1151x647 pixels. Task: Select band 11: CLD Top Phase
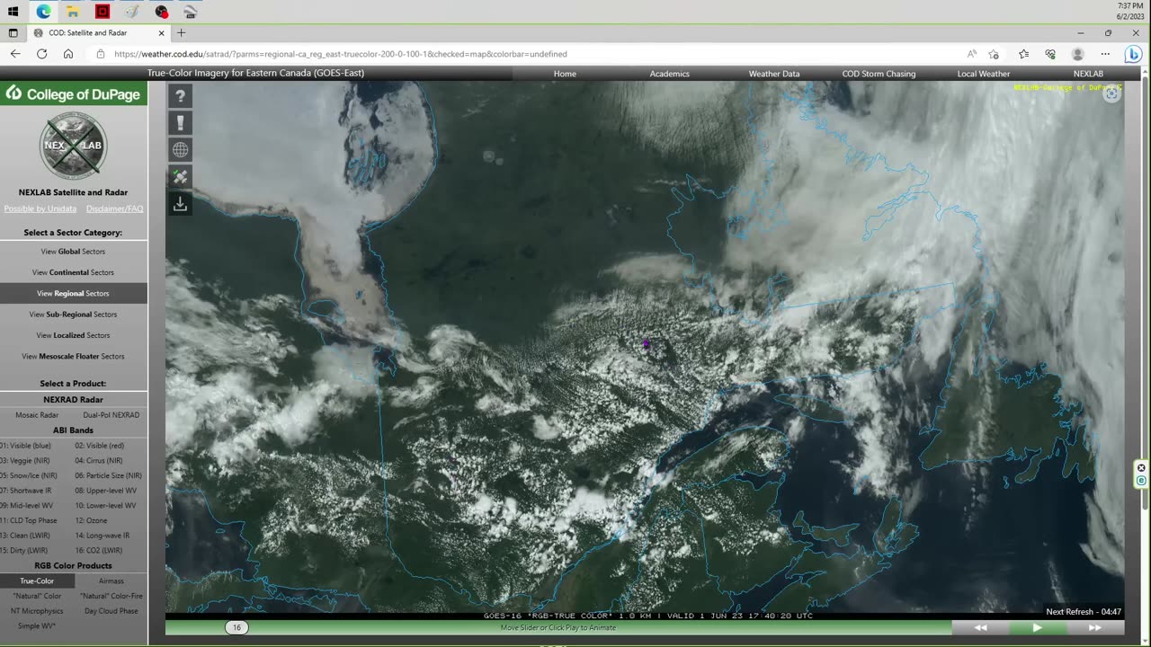pos(31,520)
